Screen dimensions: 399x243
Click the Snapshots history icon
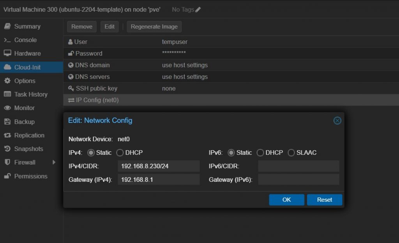point(7,149)
